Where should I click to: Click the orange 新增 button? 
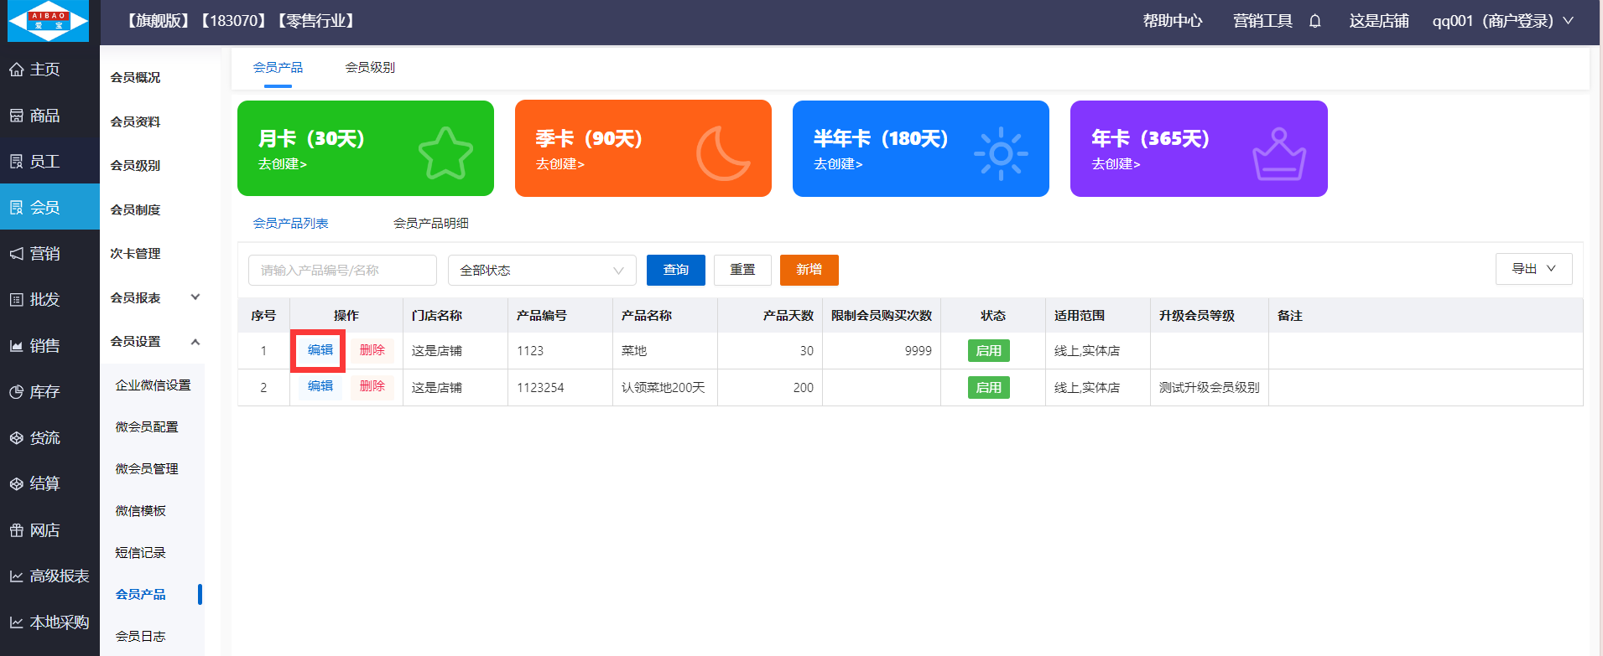pyautogui.click(x=809, y=270)
